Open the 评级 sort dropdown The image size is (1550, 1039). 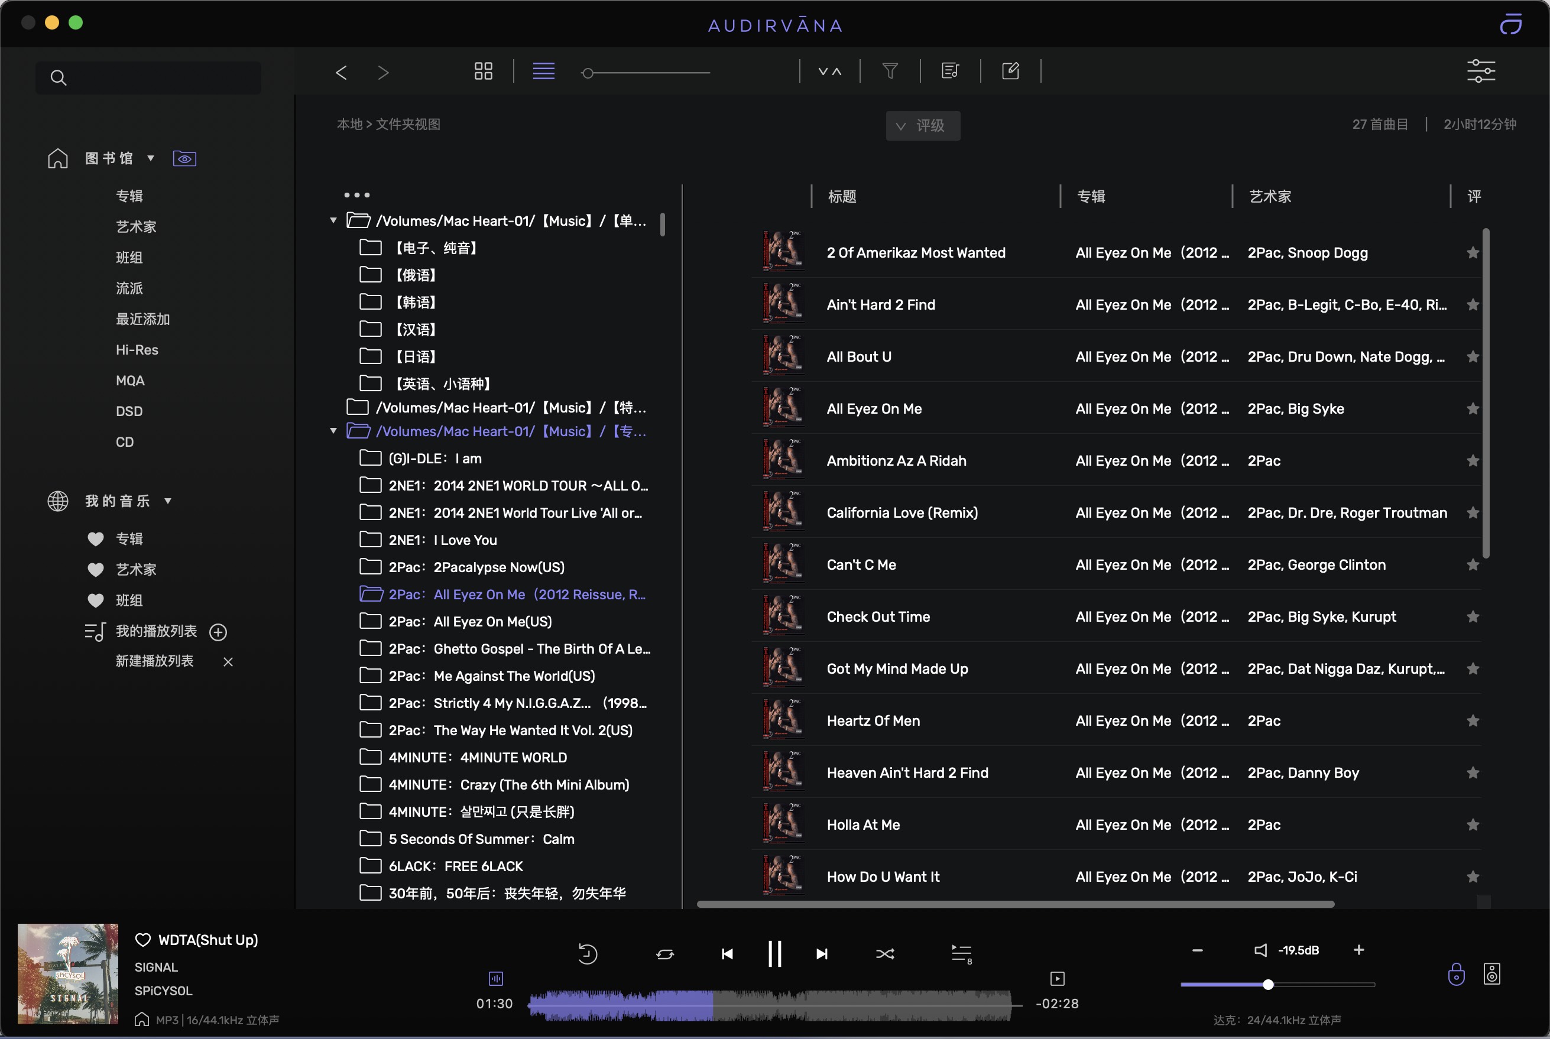922,125
